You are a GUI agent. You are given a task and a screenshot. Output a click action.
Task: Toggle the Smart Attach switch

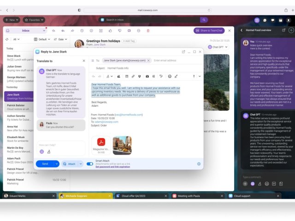click(90, 163)
